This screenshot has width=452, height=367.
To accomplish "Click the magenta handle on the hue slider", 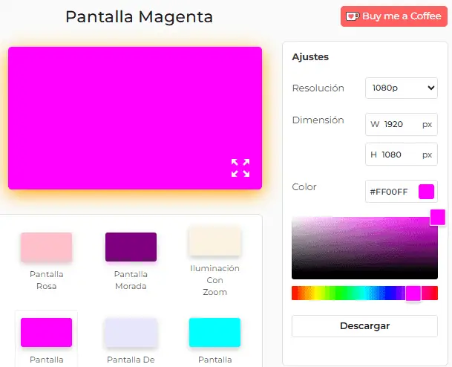I will tap(413, 293).
